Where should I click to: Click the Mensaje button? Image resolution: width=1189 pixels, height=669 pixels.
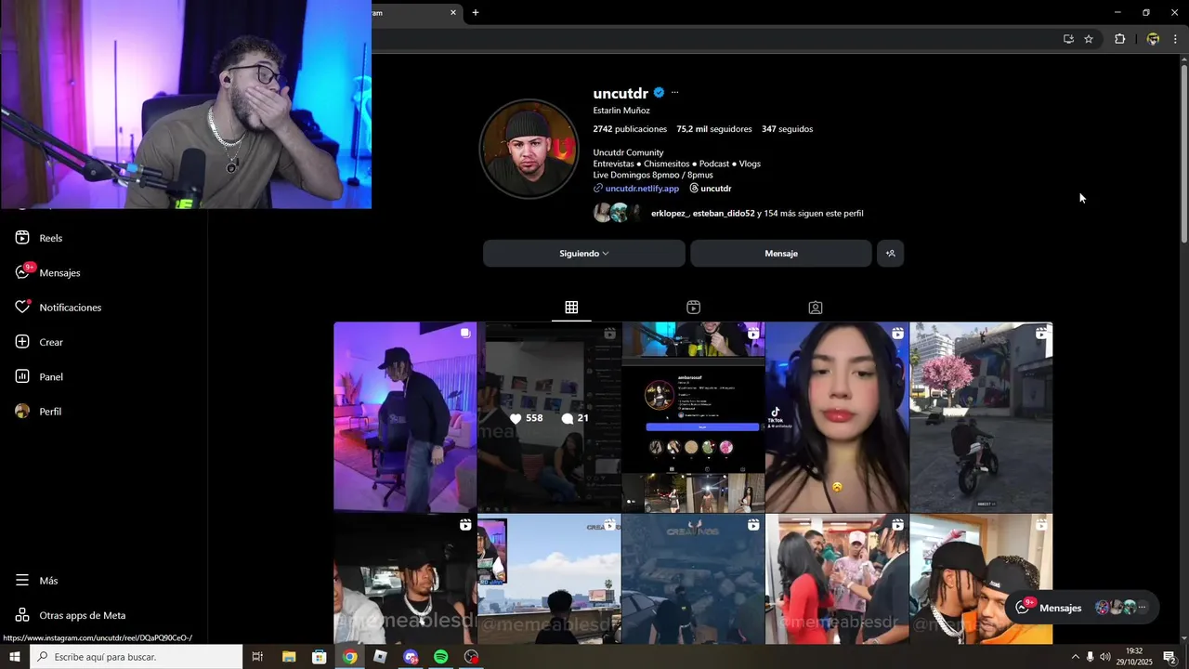click(781, 254)
